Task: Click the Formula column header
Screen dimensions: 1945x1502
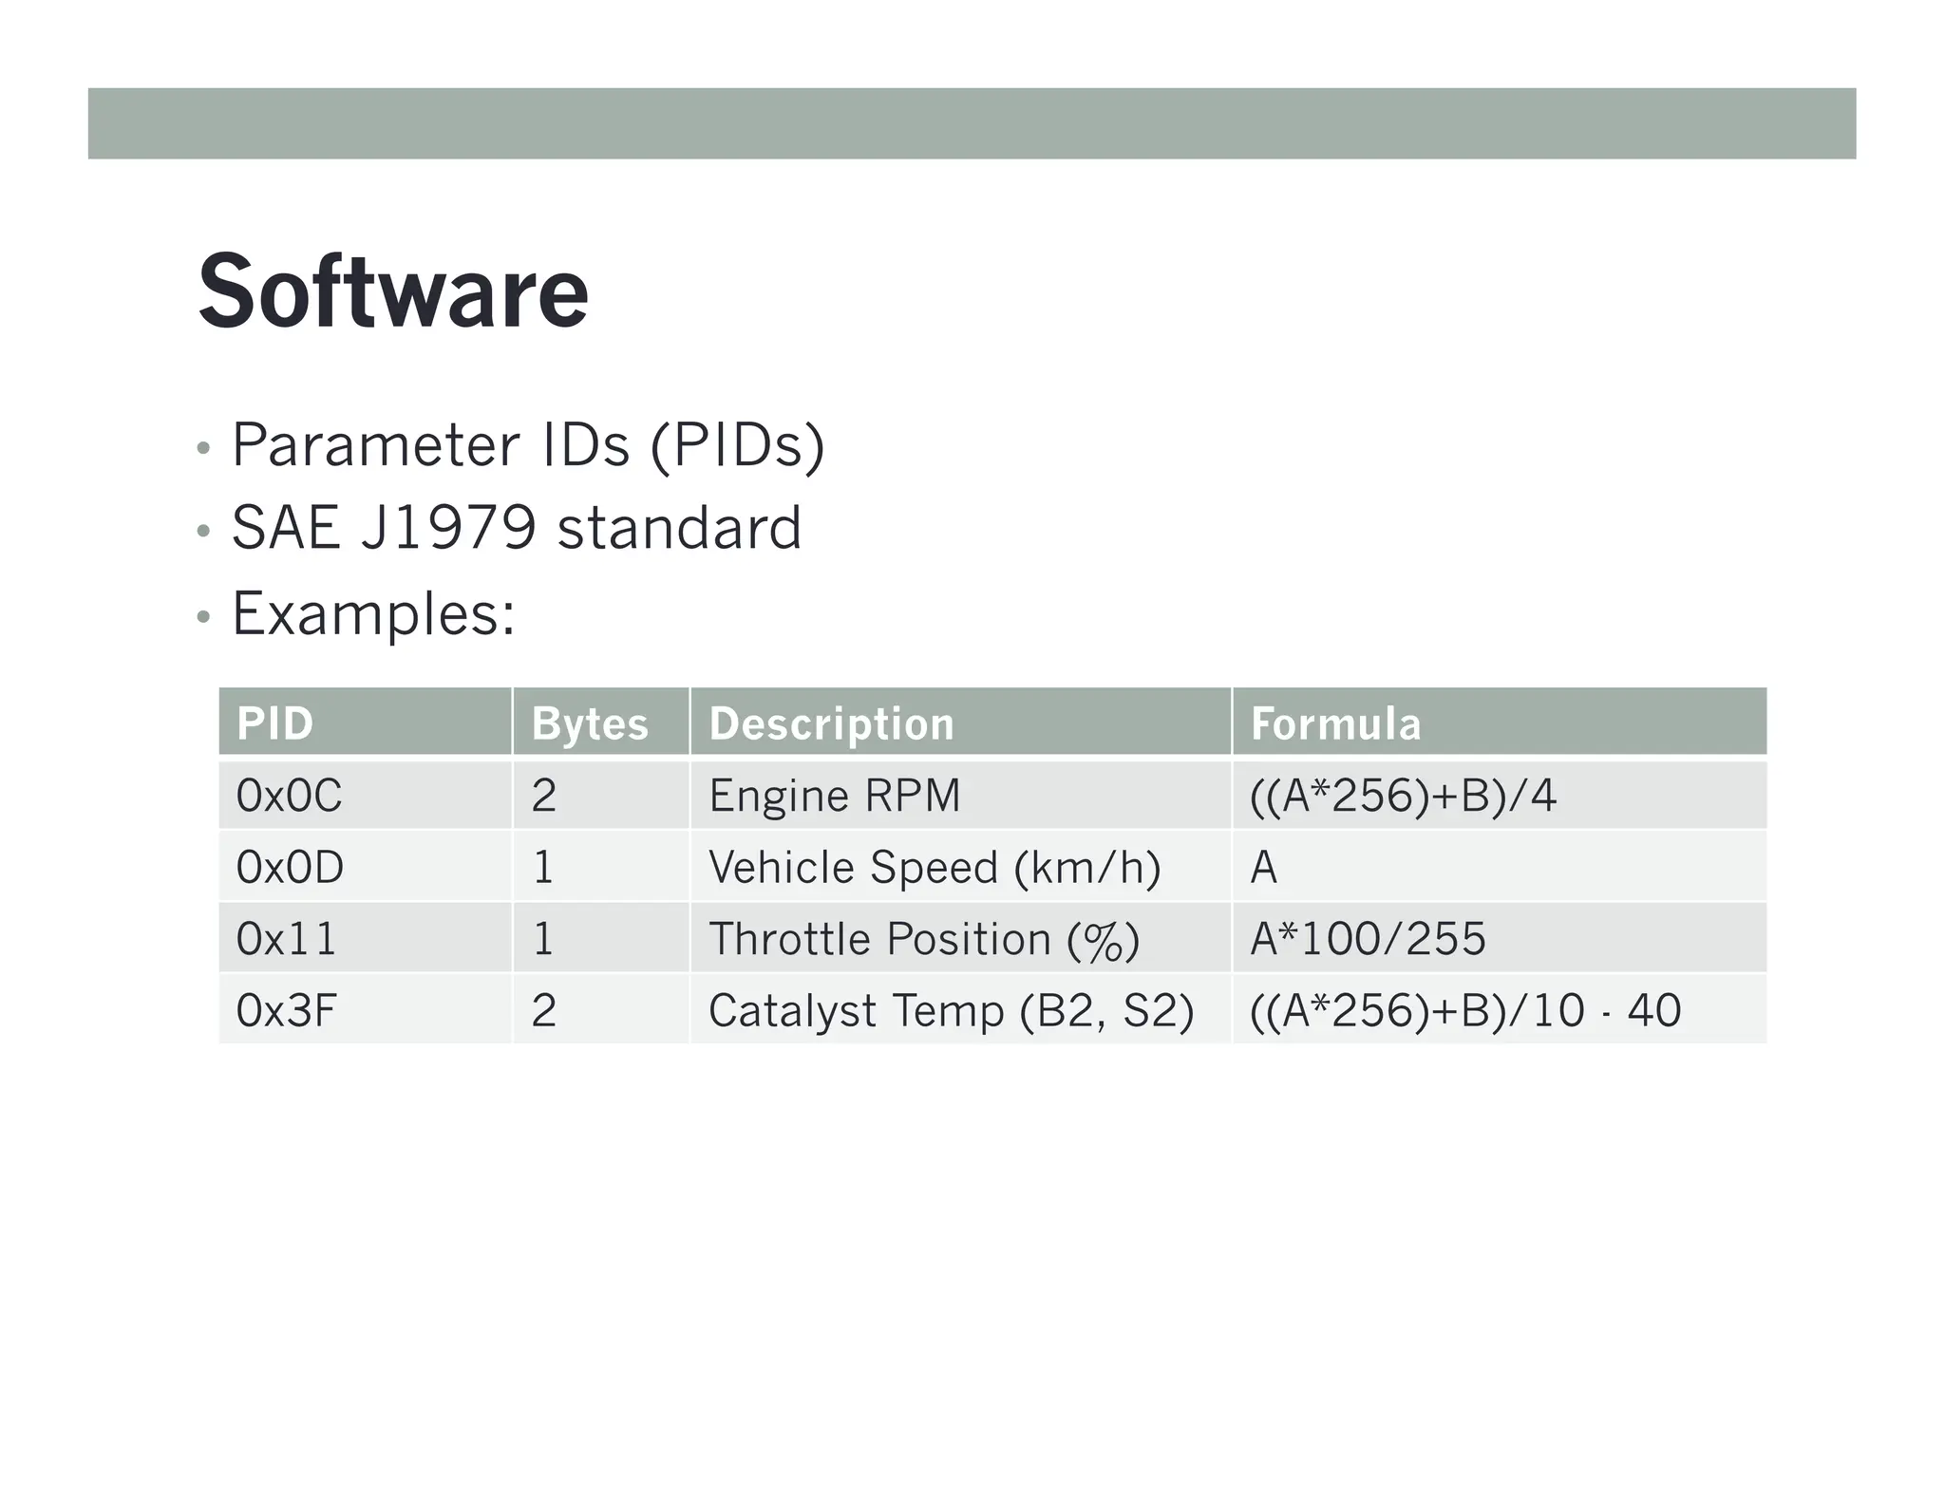Action: coord(1335,723)
